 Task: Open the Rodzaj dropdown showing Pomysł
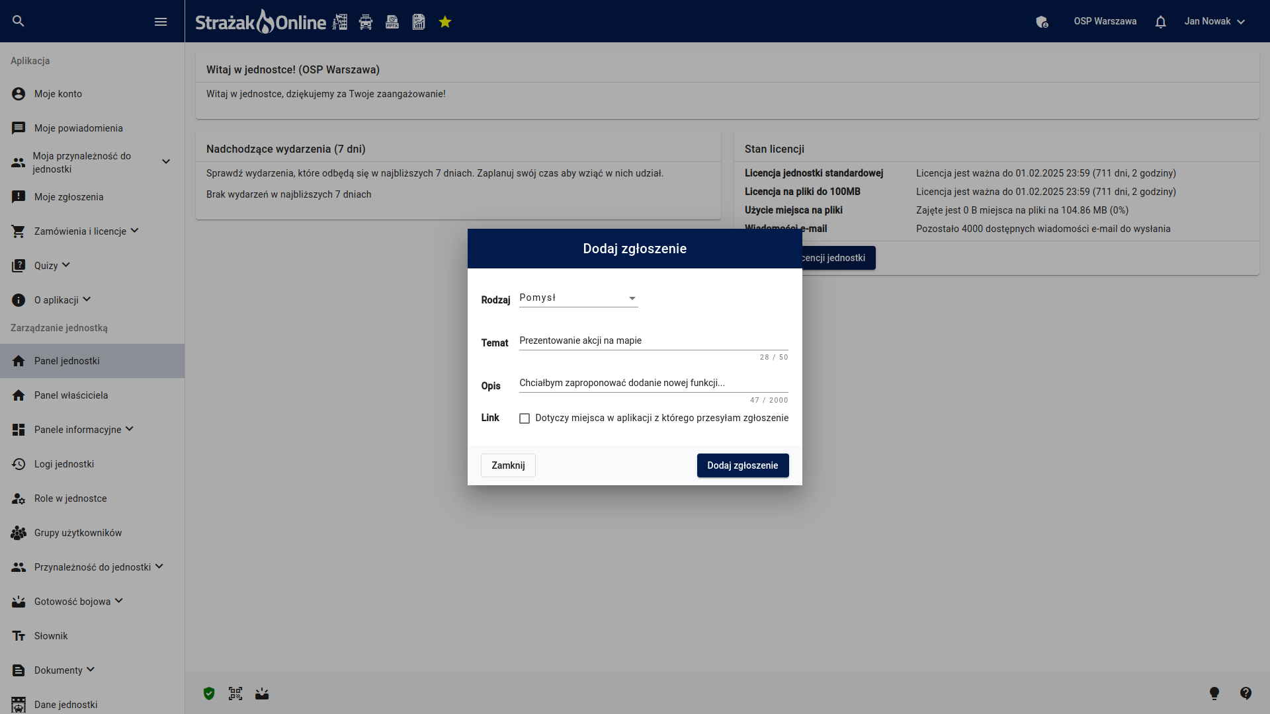(x=578, y=298)
